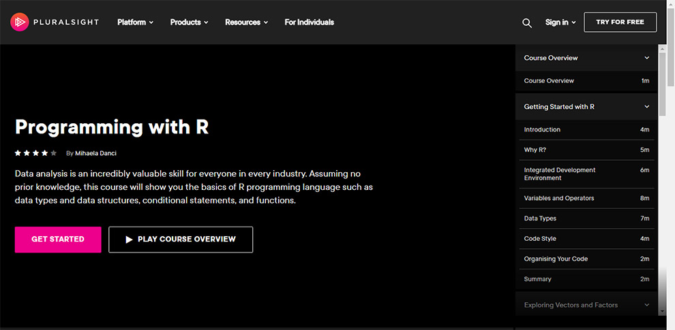The height and width of the screenshot is (330, 675).
Task: Click the play triangle in Play Course Overview
Action: [129, 240]
